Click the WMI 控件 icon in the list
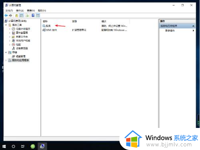Viewport: 200px width, 150px height. click(44, 30)
